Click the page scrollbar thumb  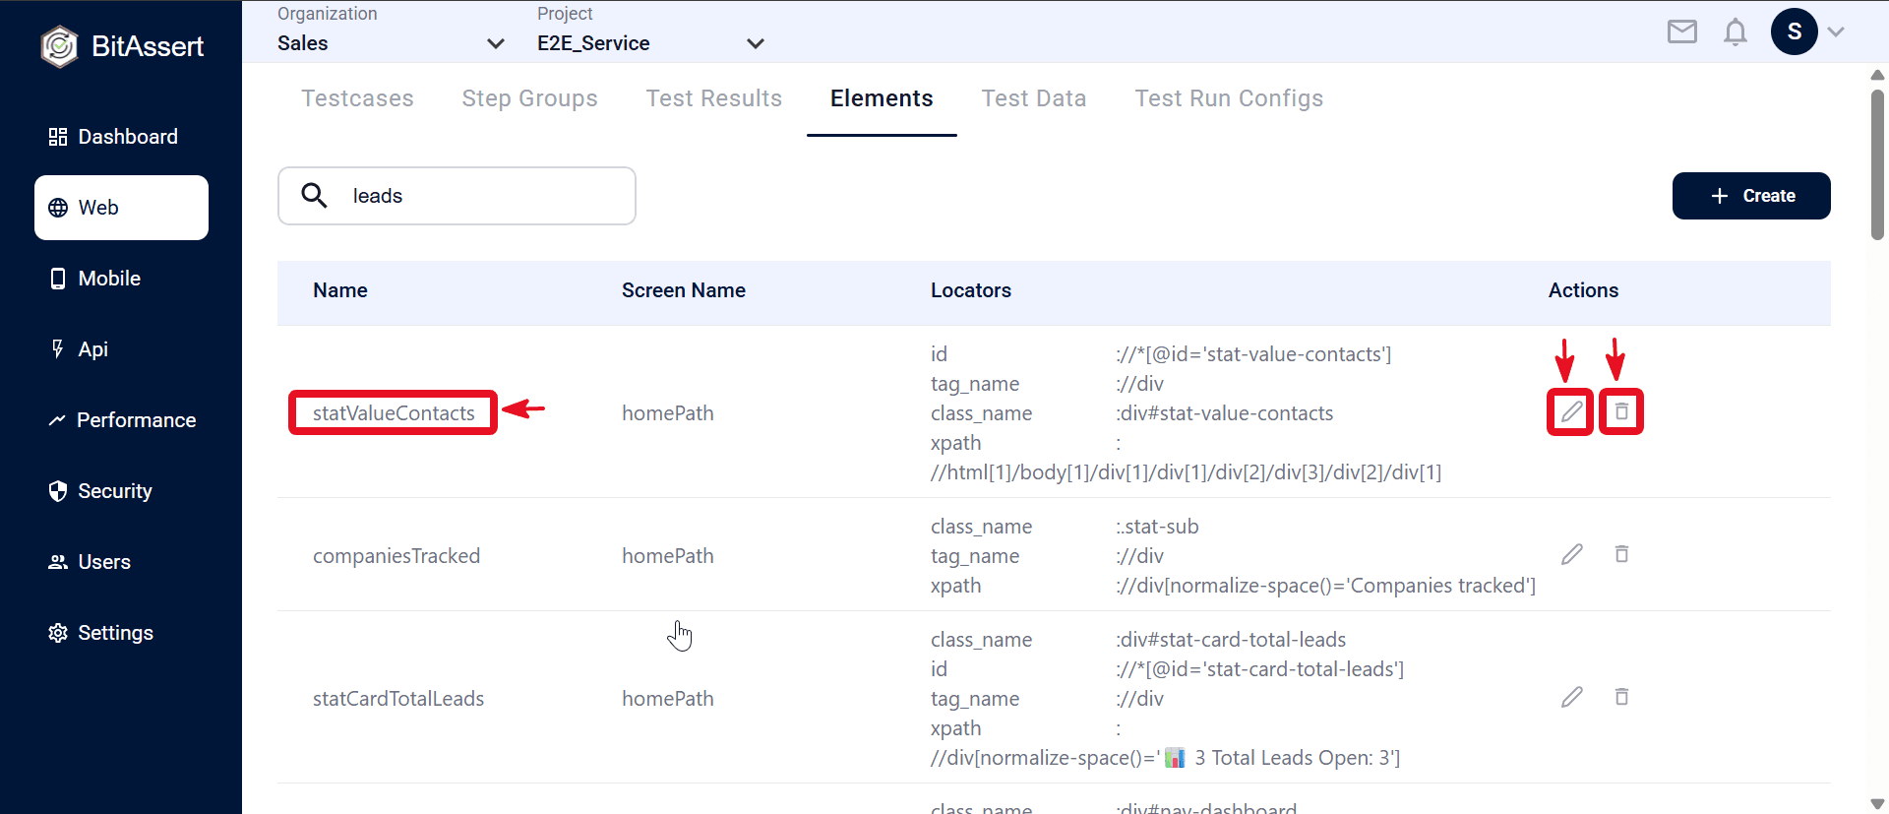click(1877, 164)
